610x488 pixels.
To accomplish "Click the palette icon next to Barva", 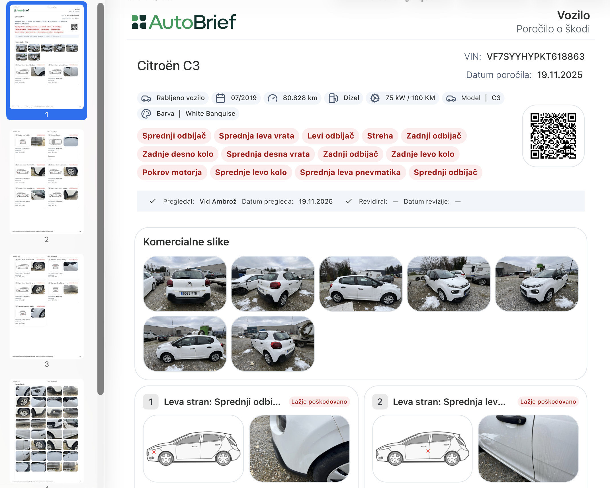I will click(x=146, y=114).
